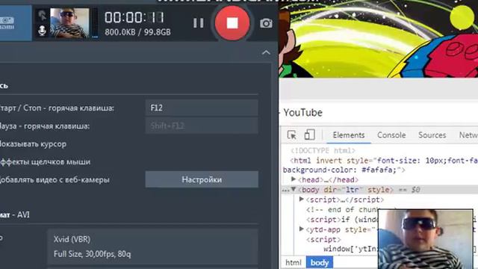The image size is (478, 269).
Task: Open the Network tab in DevTools
Action: tap(468, 135)
